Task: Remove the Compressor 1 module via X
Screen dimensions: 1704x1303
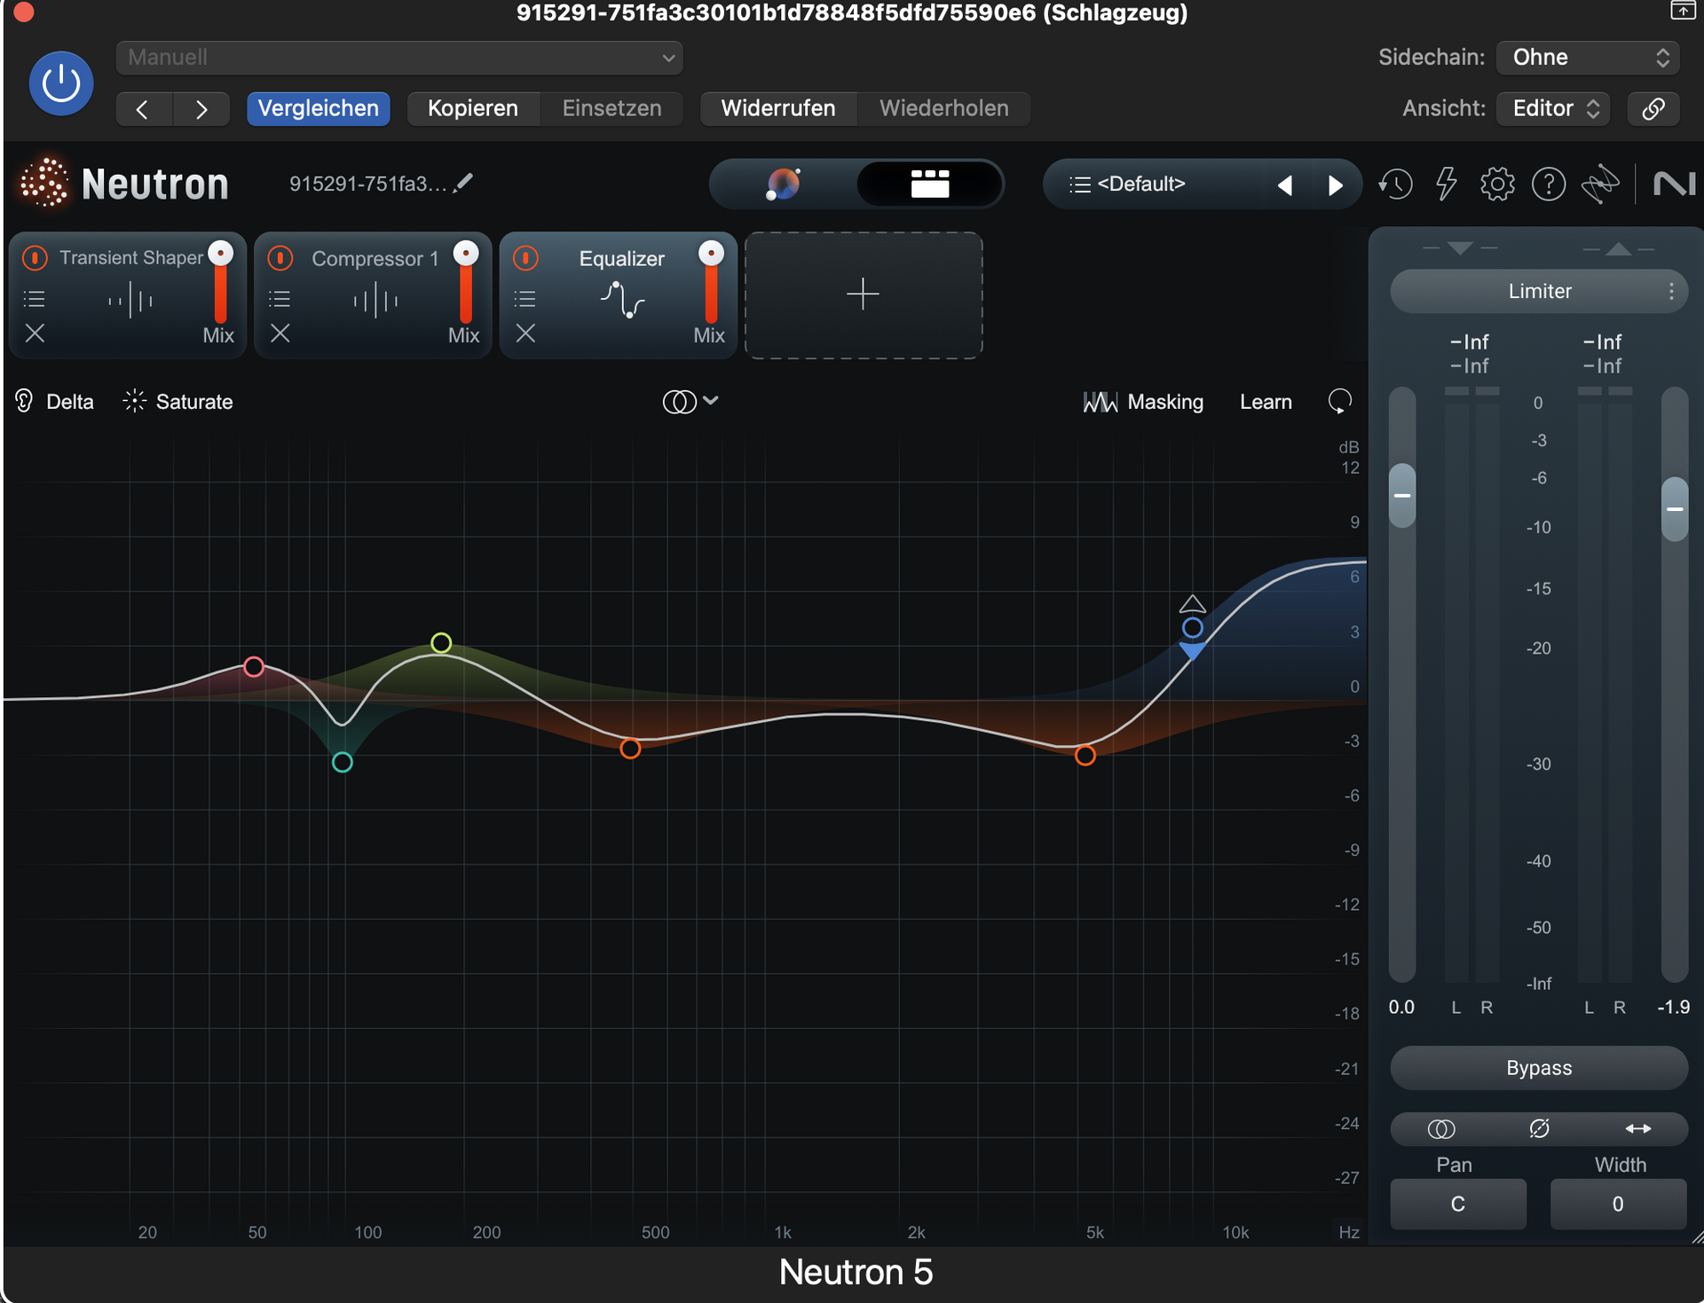Action: point(280,334)
